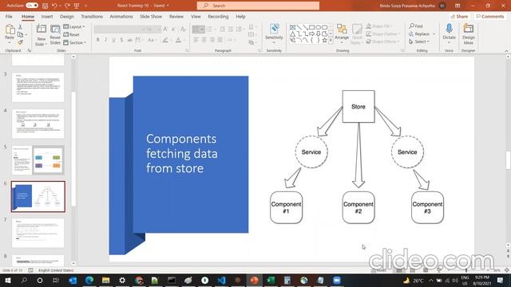Switch to the Transitions tab
Screen dimensions: 511x287
pos(92,16)
